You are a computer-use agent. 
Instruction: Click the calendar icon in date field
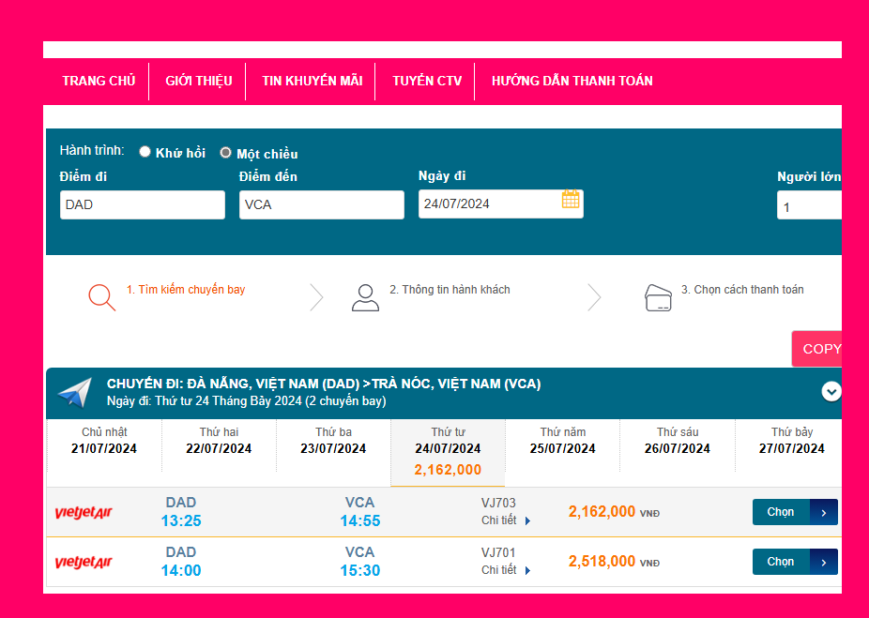coord(571,199)
